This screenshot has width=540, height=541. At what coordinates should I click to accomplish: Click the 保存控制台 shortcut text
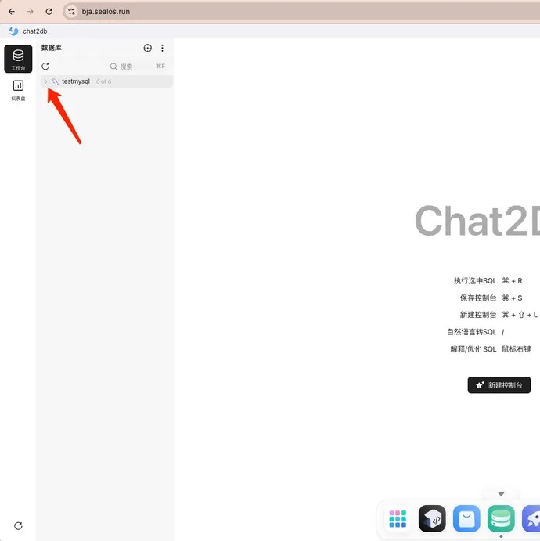(x=478, y=298)
